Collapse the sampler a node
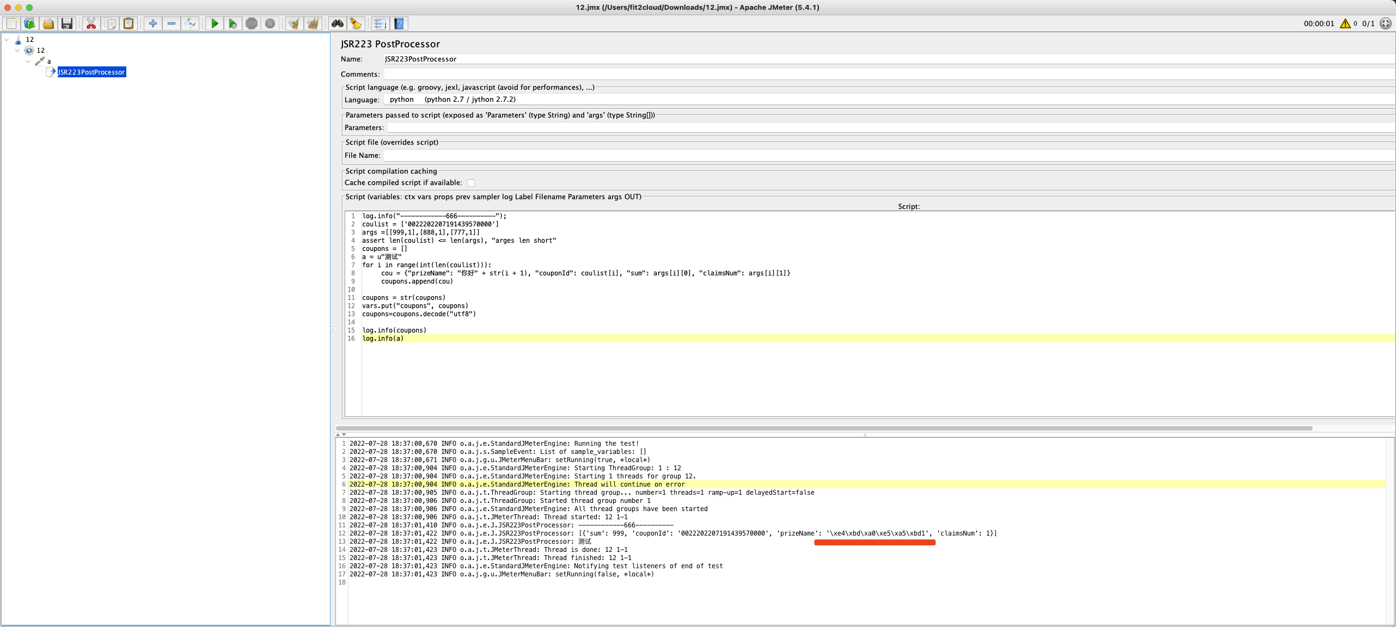Screen dimensions: 1396x627 click(28, 61)
